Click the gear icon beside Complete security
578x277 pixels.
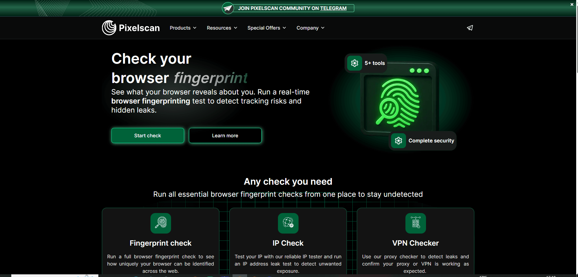398,141
